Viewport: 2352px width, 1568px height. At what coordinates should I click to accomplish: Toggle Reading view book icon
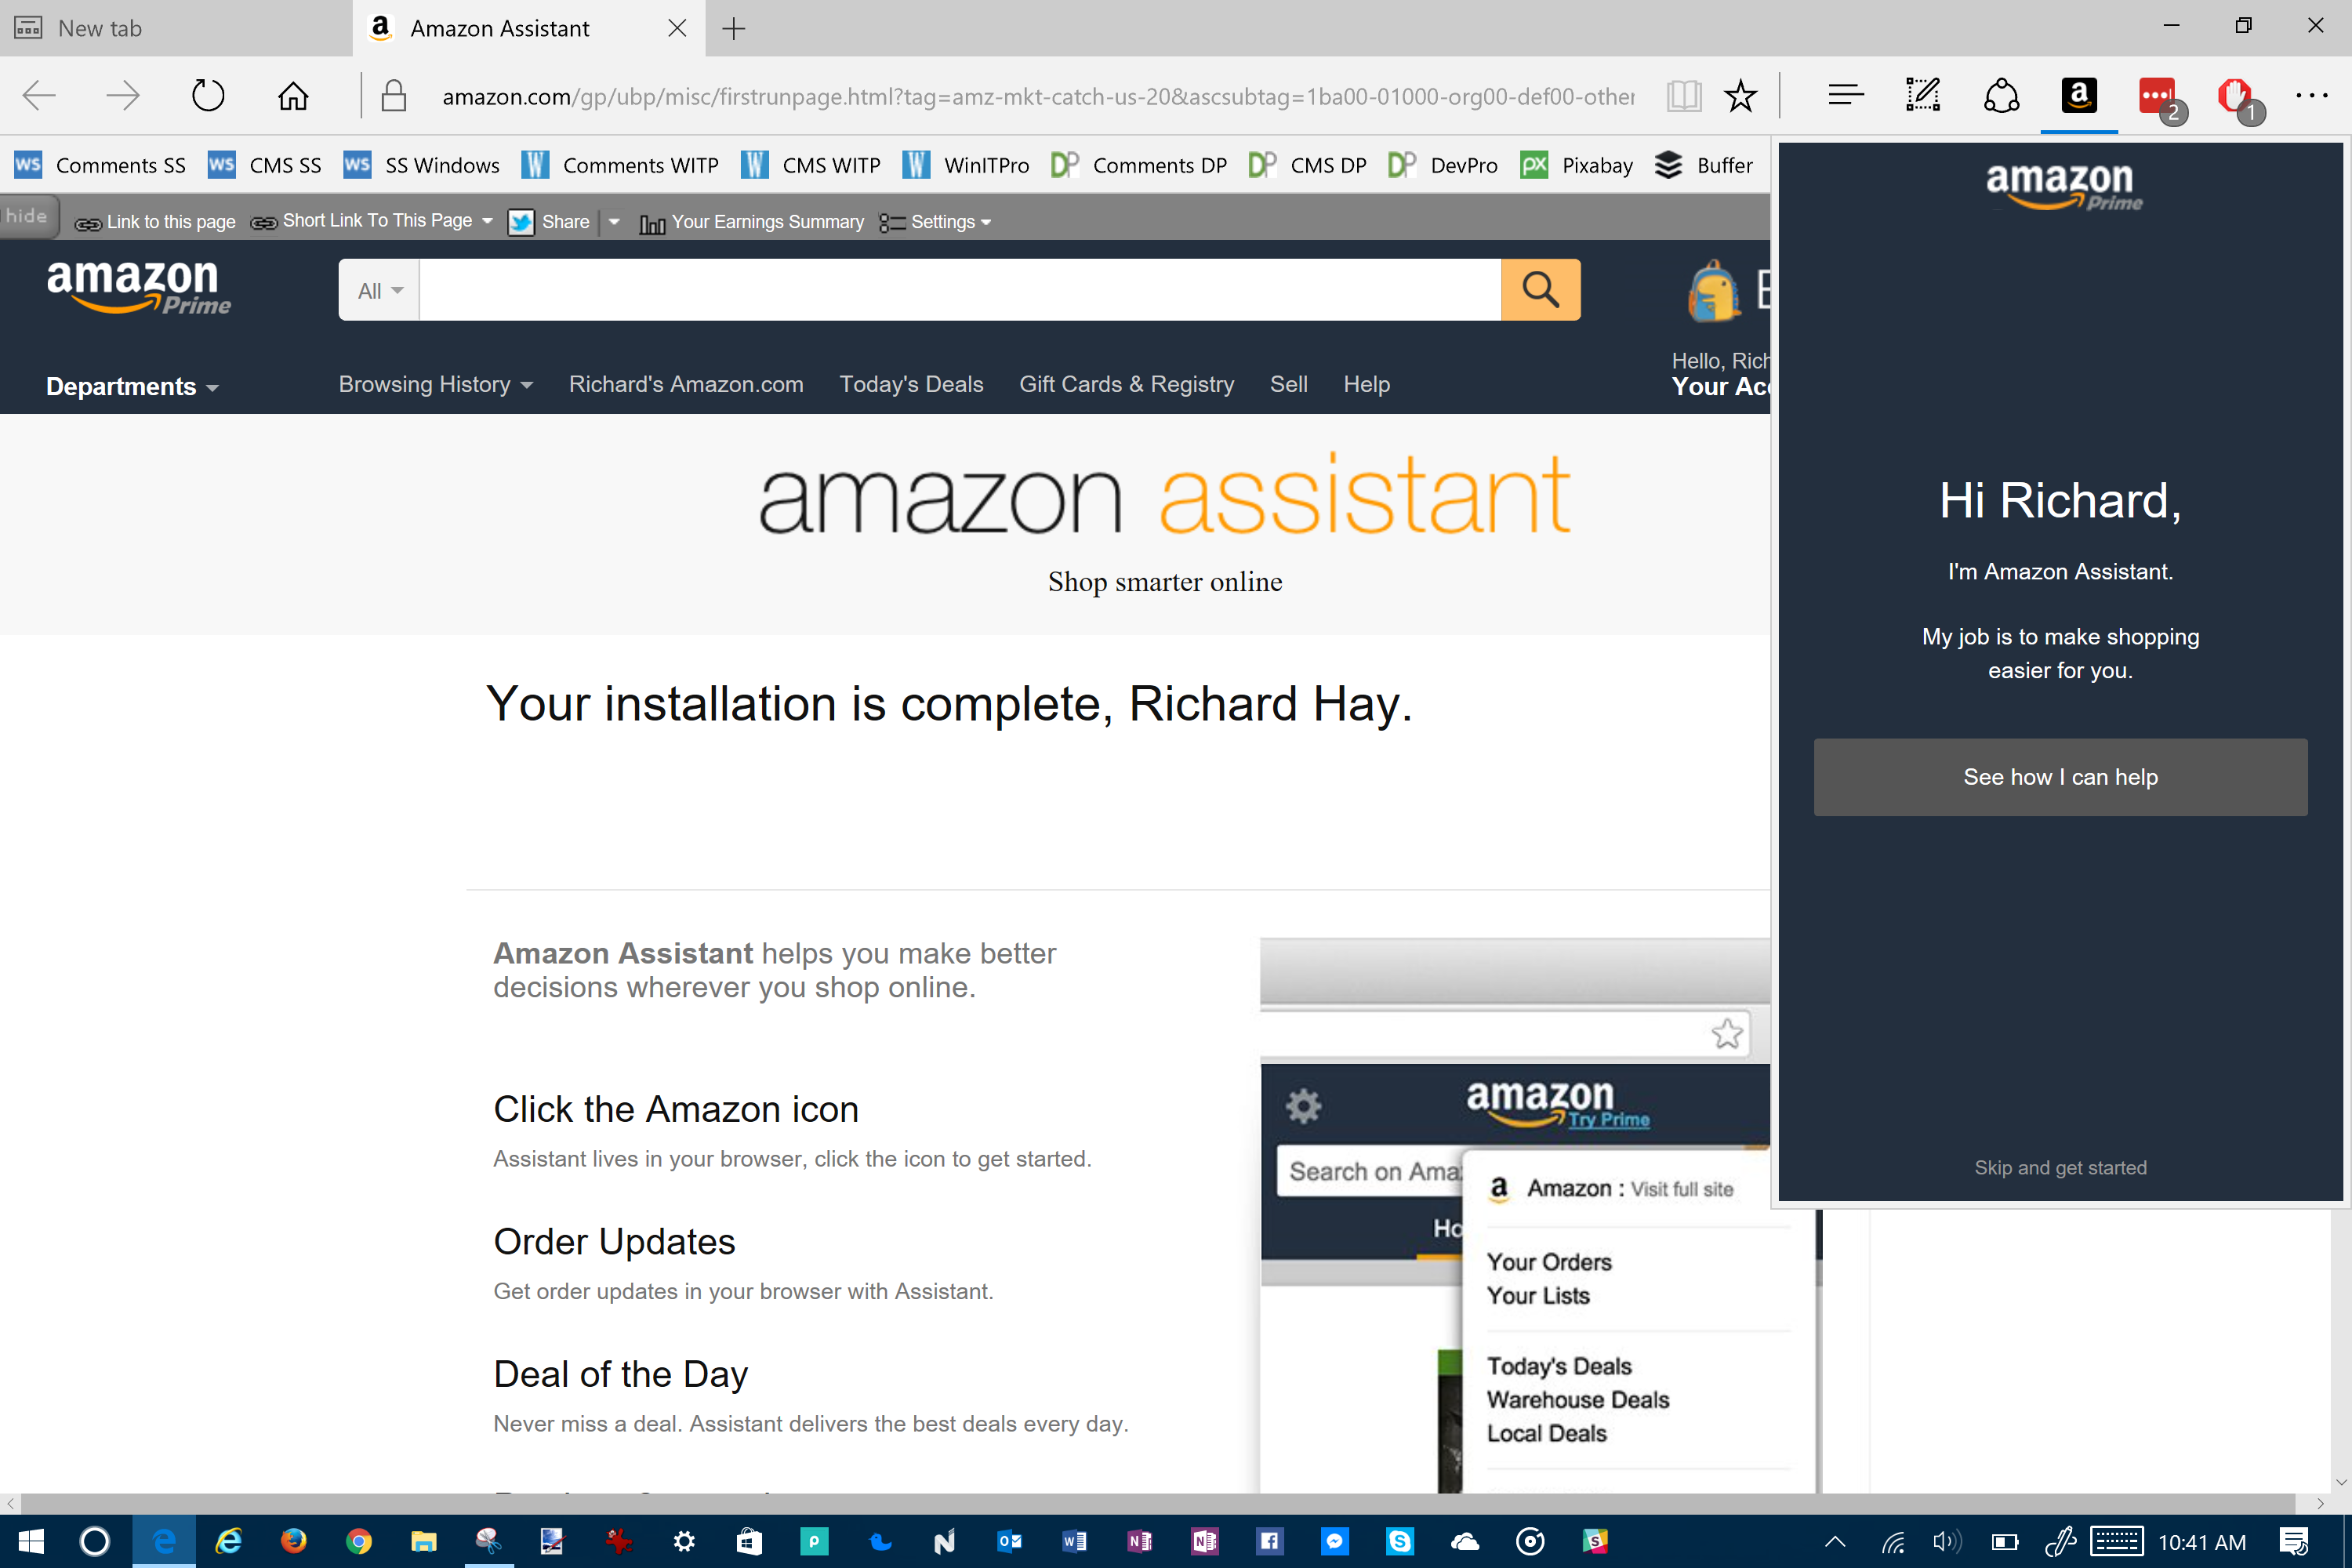point(1684,96)
